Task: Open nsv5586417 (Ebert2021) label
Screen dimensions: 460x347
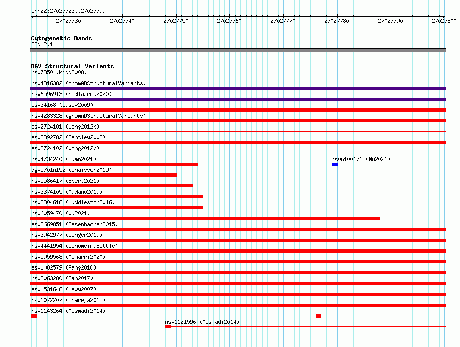Action: click(x=65, y=181)
